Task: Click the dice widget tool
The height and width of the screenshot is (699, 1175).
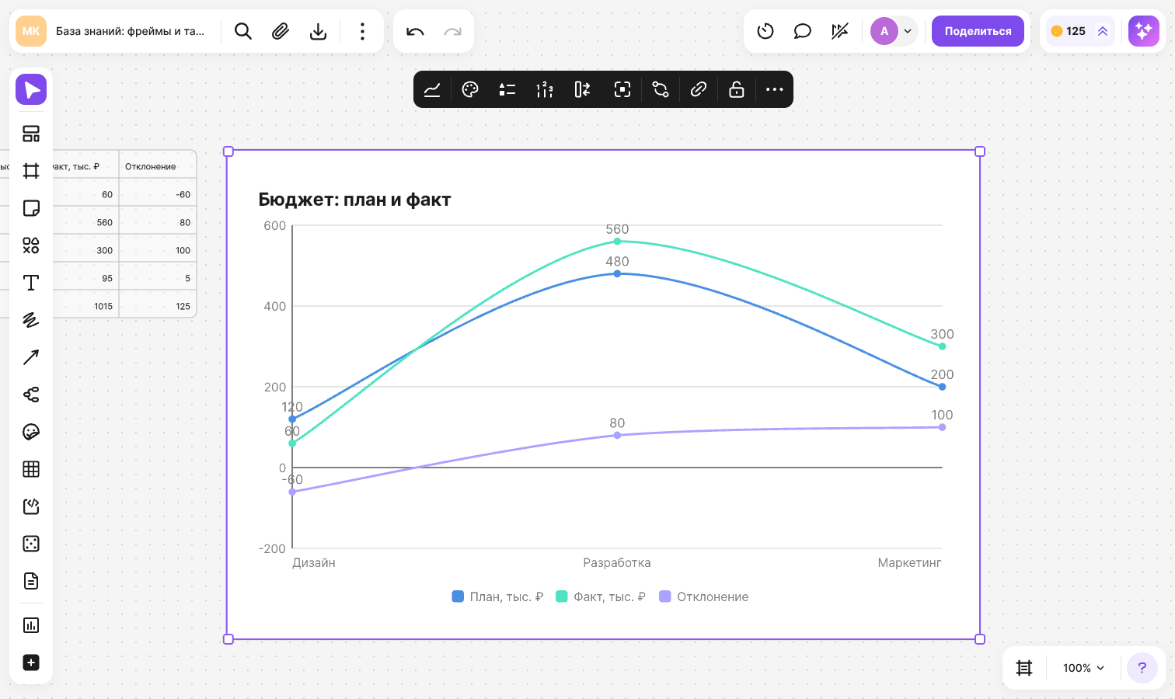Action: click(31, 544)
